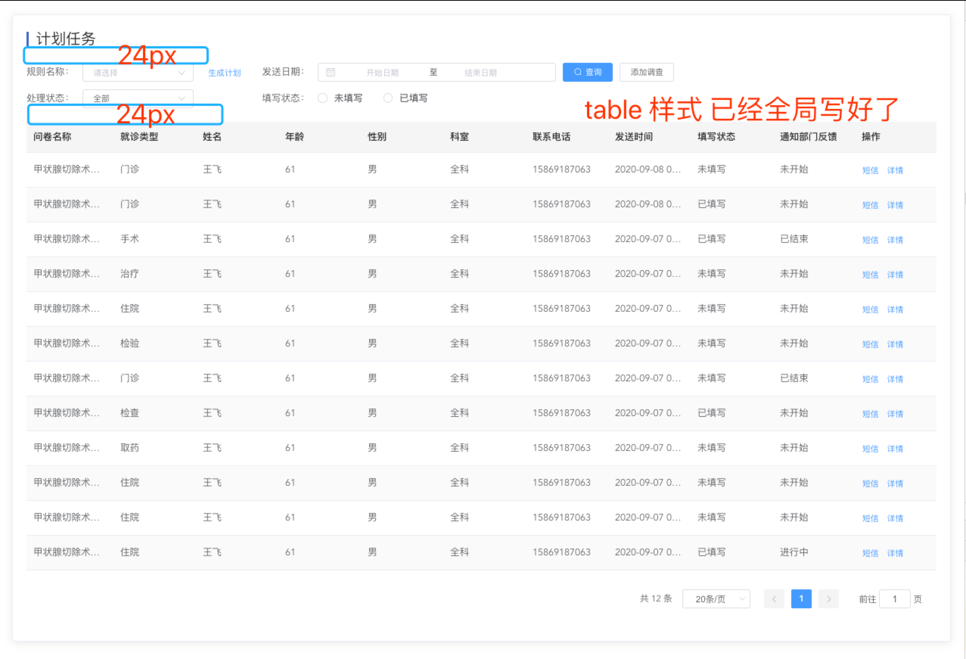The width and height of the screenshot is (966, 659).
Task: Click the 姓名 column header
Action: tap(212, 137)
